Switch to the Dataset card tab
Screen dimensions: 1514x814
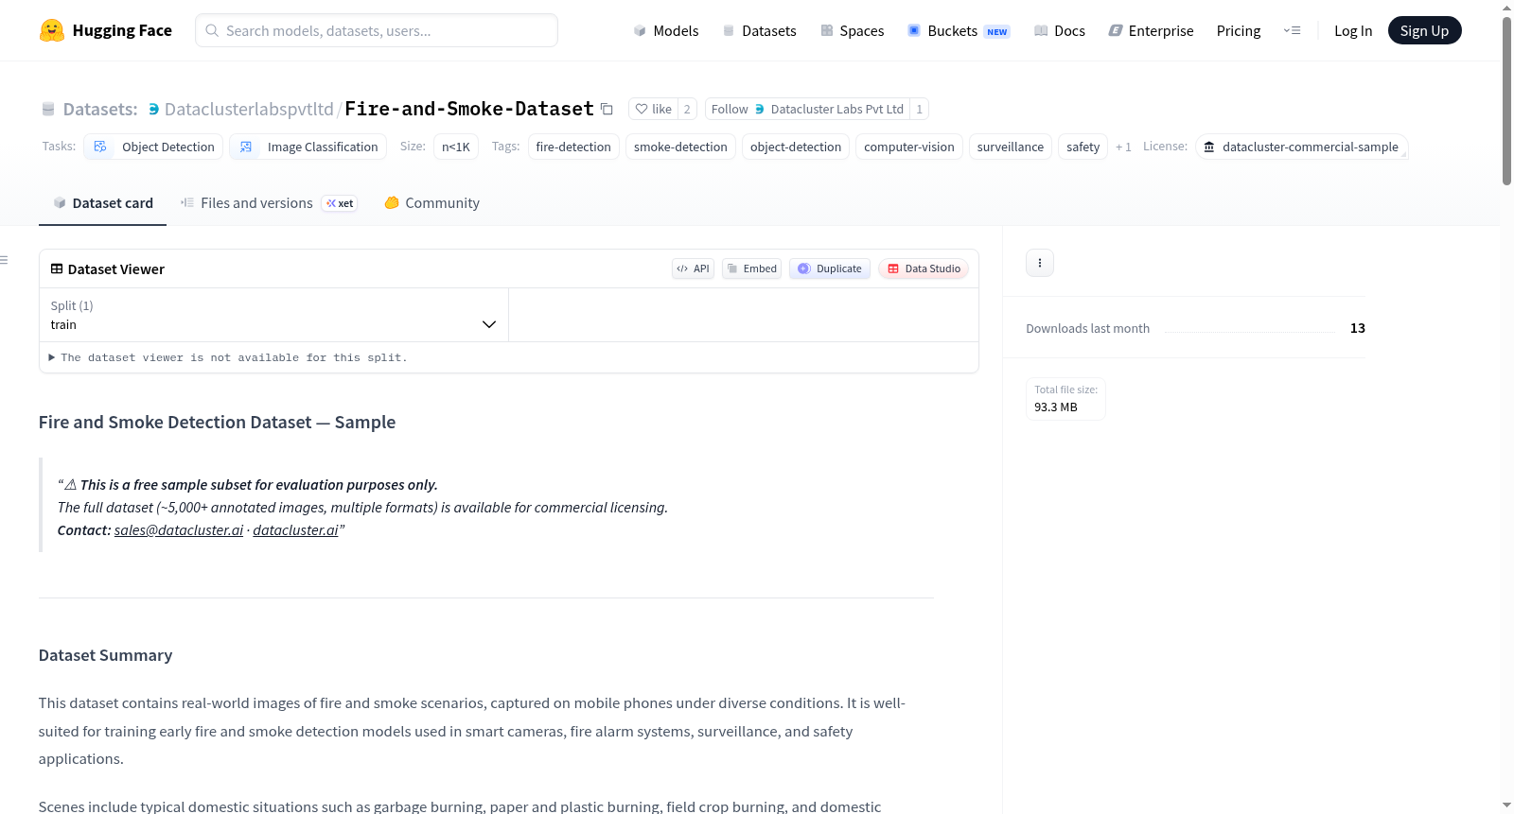[x=103, y=203]
